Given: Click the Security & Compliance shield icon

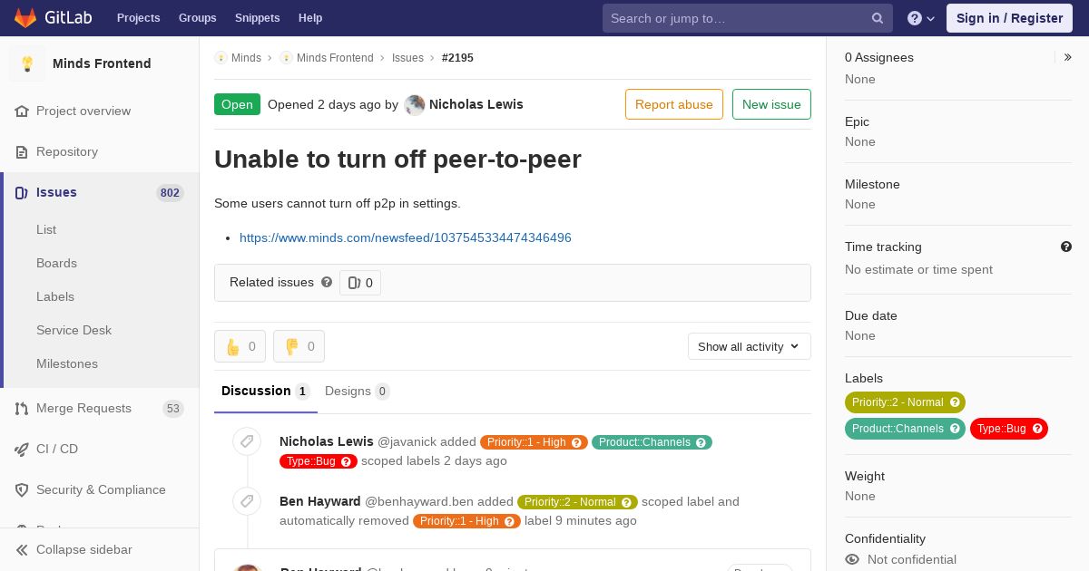Looking at the screenshot, I should [22, 489].
